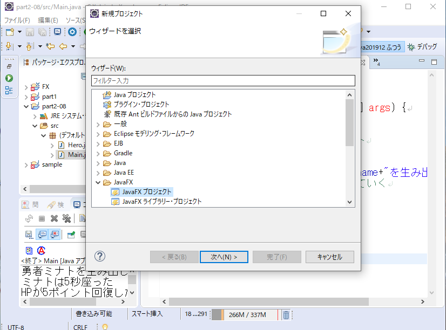Viewport: 446px width, 330px height.
Task: Click the デバッグ perspective button
Action: 422,47
